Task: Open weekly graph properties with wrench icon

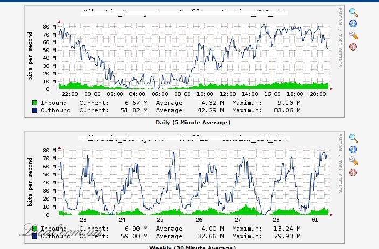Action: 353,161
